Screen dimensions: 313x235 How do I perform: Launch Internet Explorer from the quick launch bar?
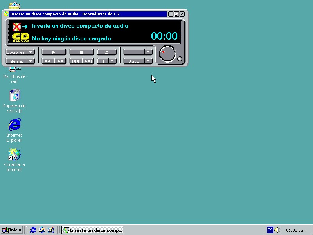click(33, 230)
